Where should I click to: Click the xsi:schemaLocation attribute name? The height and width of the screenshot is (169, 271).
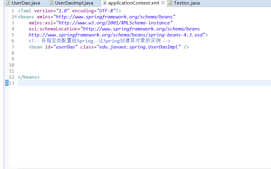[53, 29]
